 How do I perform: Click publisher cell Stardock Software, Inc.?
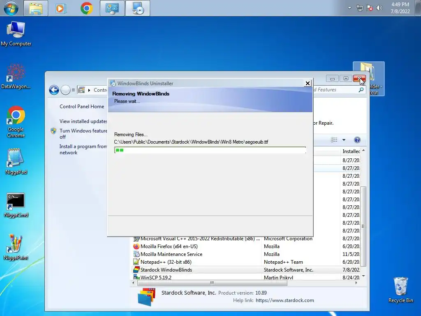click(288, 270)
